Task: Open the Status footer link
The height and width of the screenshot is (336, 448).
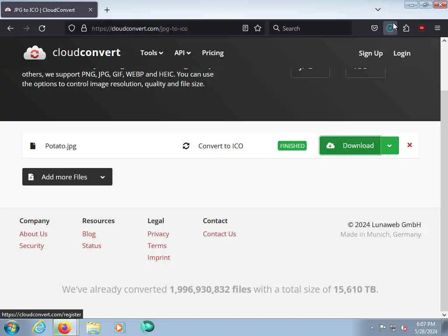Action: coord(92,246)
